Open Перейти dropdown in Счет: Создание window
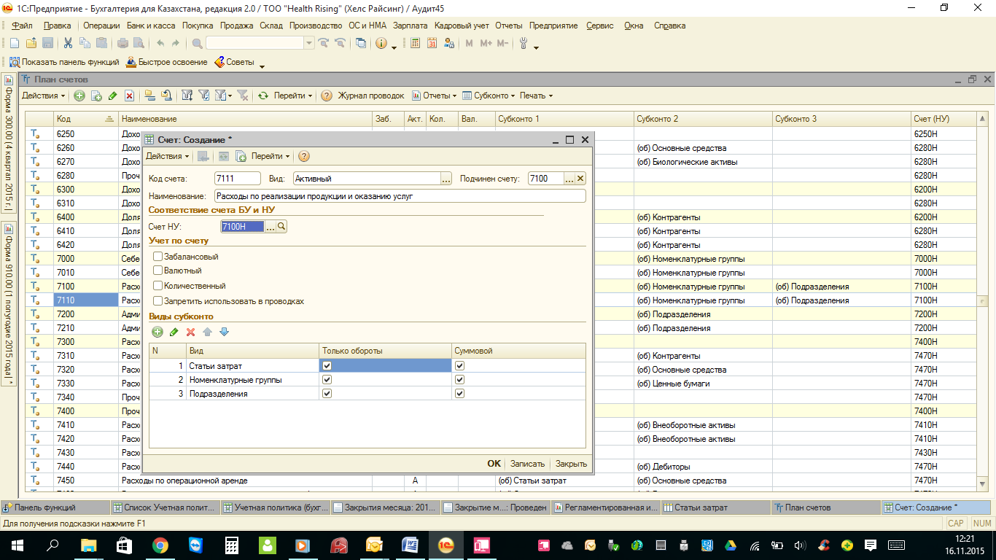996x560 pixels. pyautogui.click(x=271, y=156)
